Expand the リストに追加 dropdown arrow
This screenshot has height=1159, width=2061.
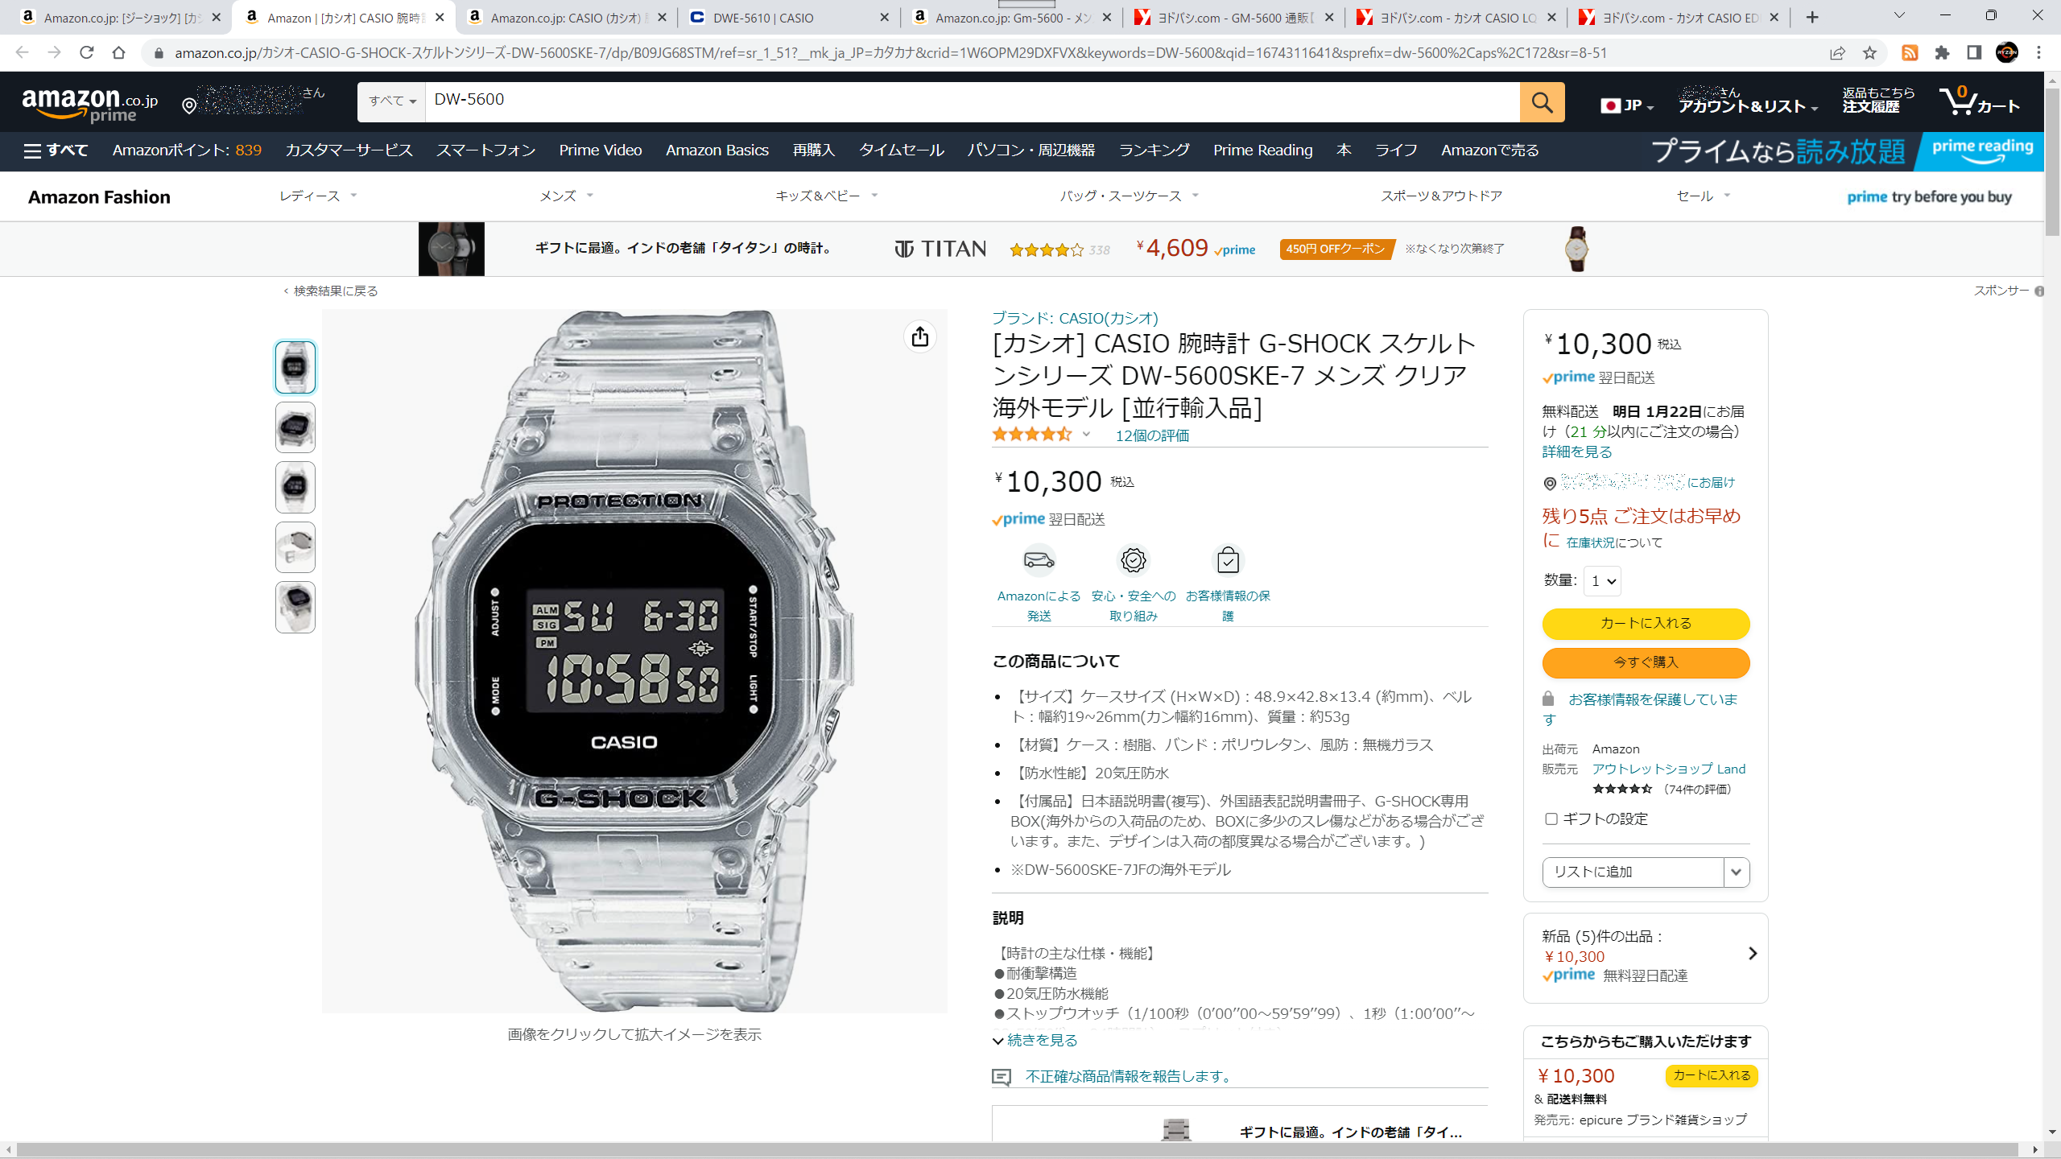coord(1737,872)
